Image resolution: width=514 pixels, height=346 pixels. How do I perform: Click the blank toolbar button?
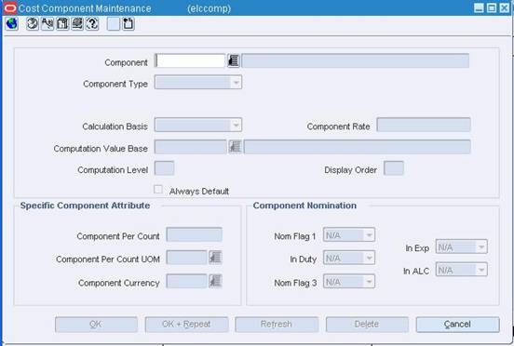point(114,24)
